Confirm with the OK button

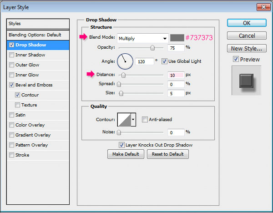247,23
